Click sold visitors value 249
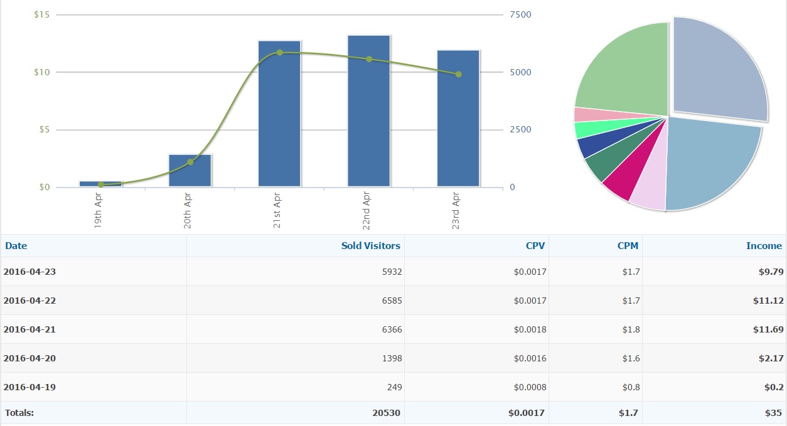Image resolution: width=787 pixels, height=426 pixels. [393, 387]
